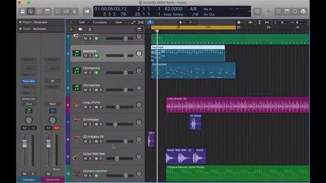326x183 pixels.
Task: Show automation in tracks area
Action: [133, 22]
